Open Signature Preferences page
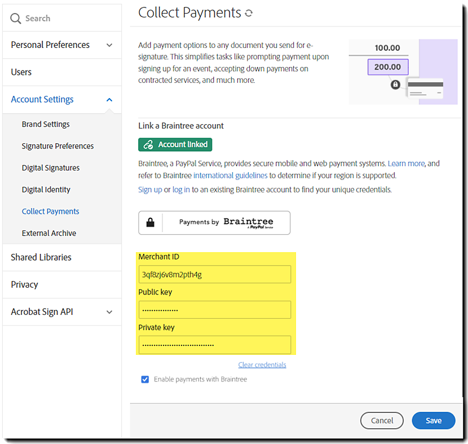The width and height of the screenshot is (468, 444). pos(58,146)
